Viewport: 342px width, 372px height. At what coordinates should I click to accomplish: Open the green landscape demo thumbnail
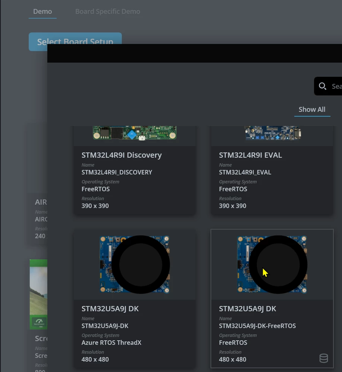click(x=38, y=294)
